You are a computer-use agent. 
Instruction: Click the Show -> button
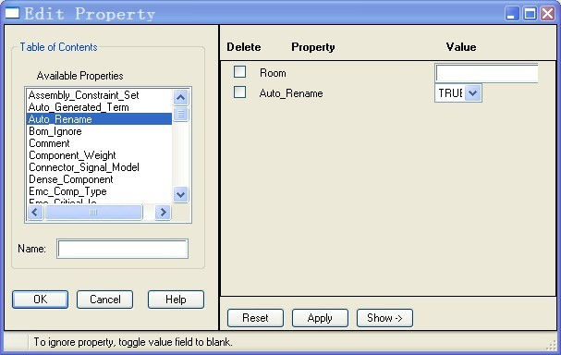pos(384,318)
